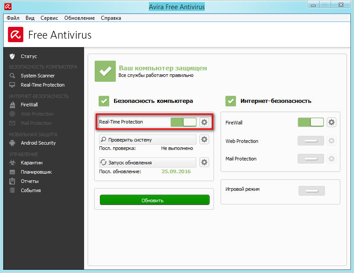Click the Android Security robot icon
The height and width of the screenshot is (273, 354).
[12, 143]
